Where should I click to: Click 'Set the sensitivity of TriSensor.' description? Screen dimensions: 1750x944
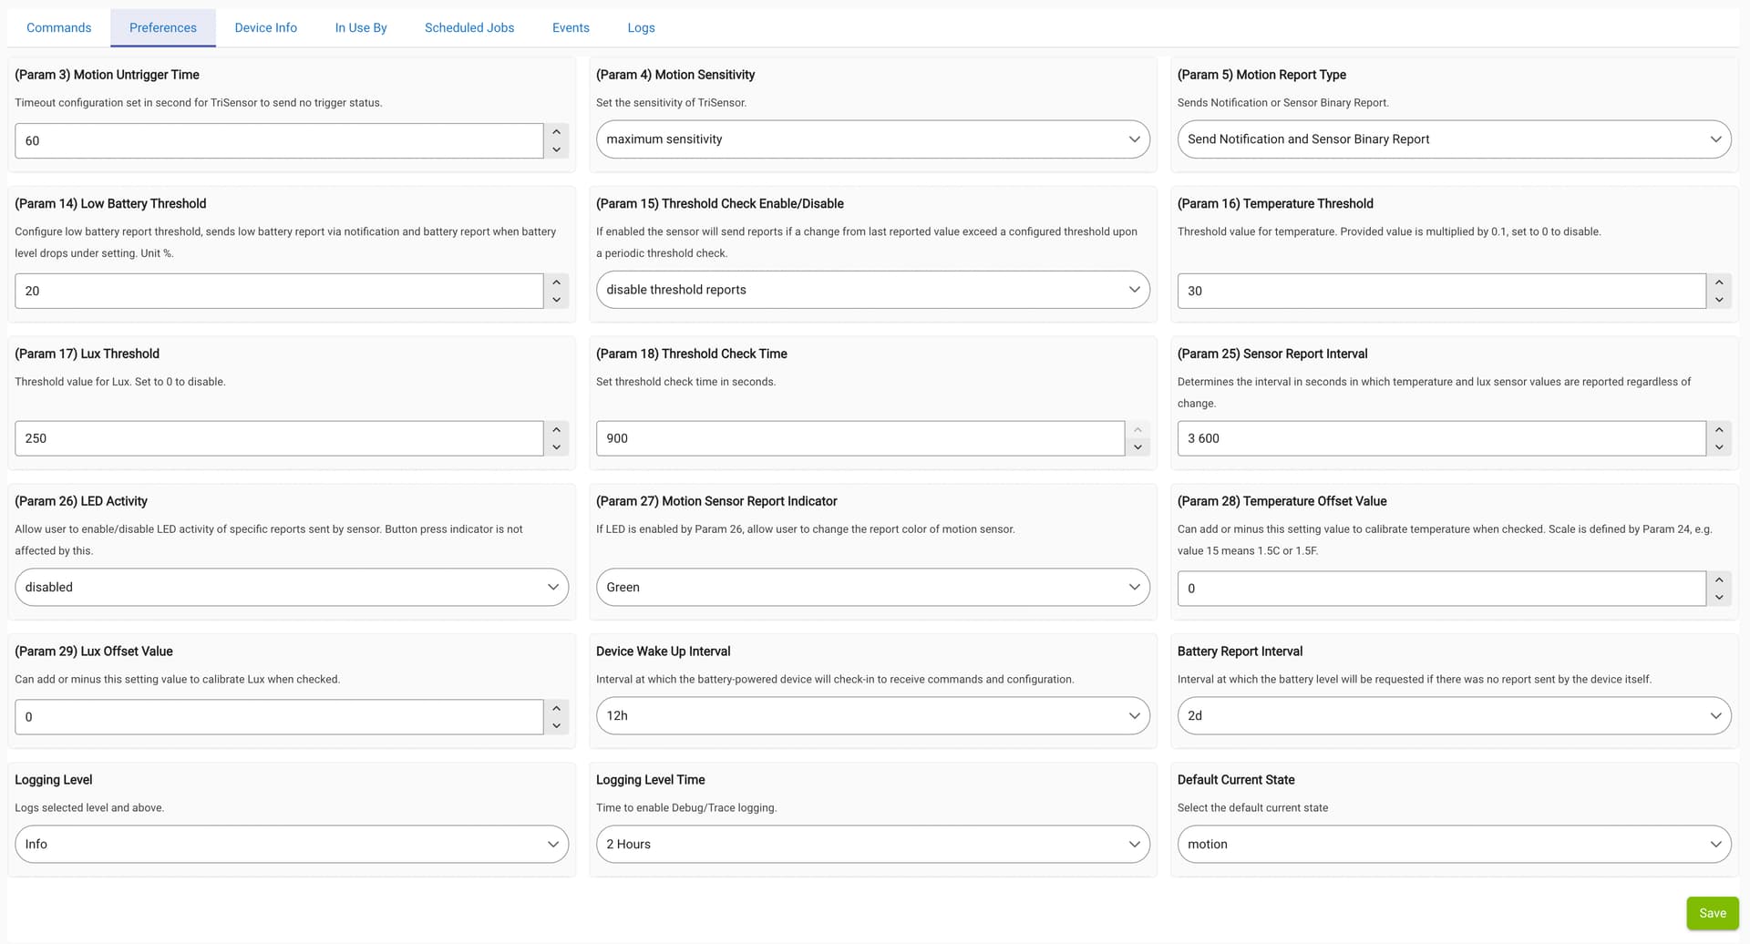(x=671, y=103)
